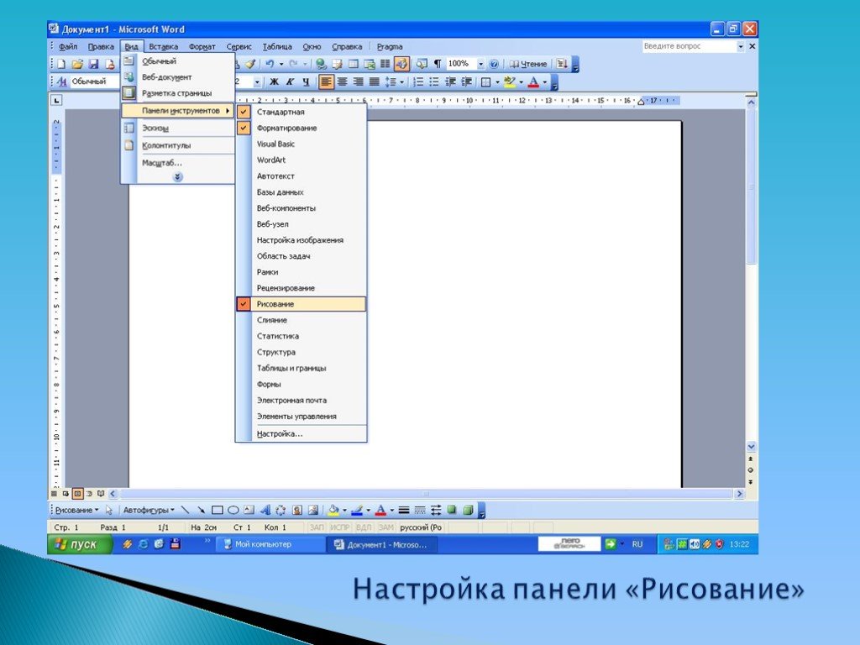860x645 pixels.
Task: Open the borders dropdown arrow
Action: click(497, 82)
